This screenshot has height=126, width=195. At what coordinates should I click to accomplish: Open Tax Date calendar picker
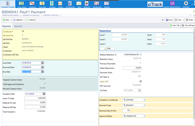tap(140, 90)
